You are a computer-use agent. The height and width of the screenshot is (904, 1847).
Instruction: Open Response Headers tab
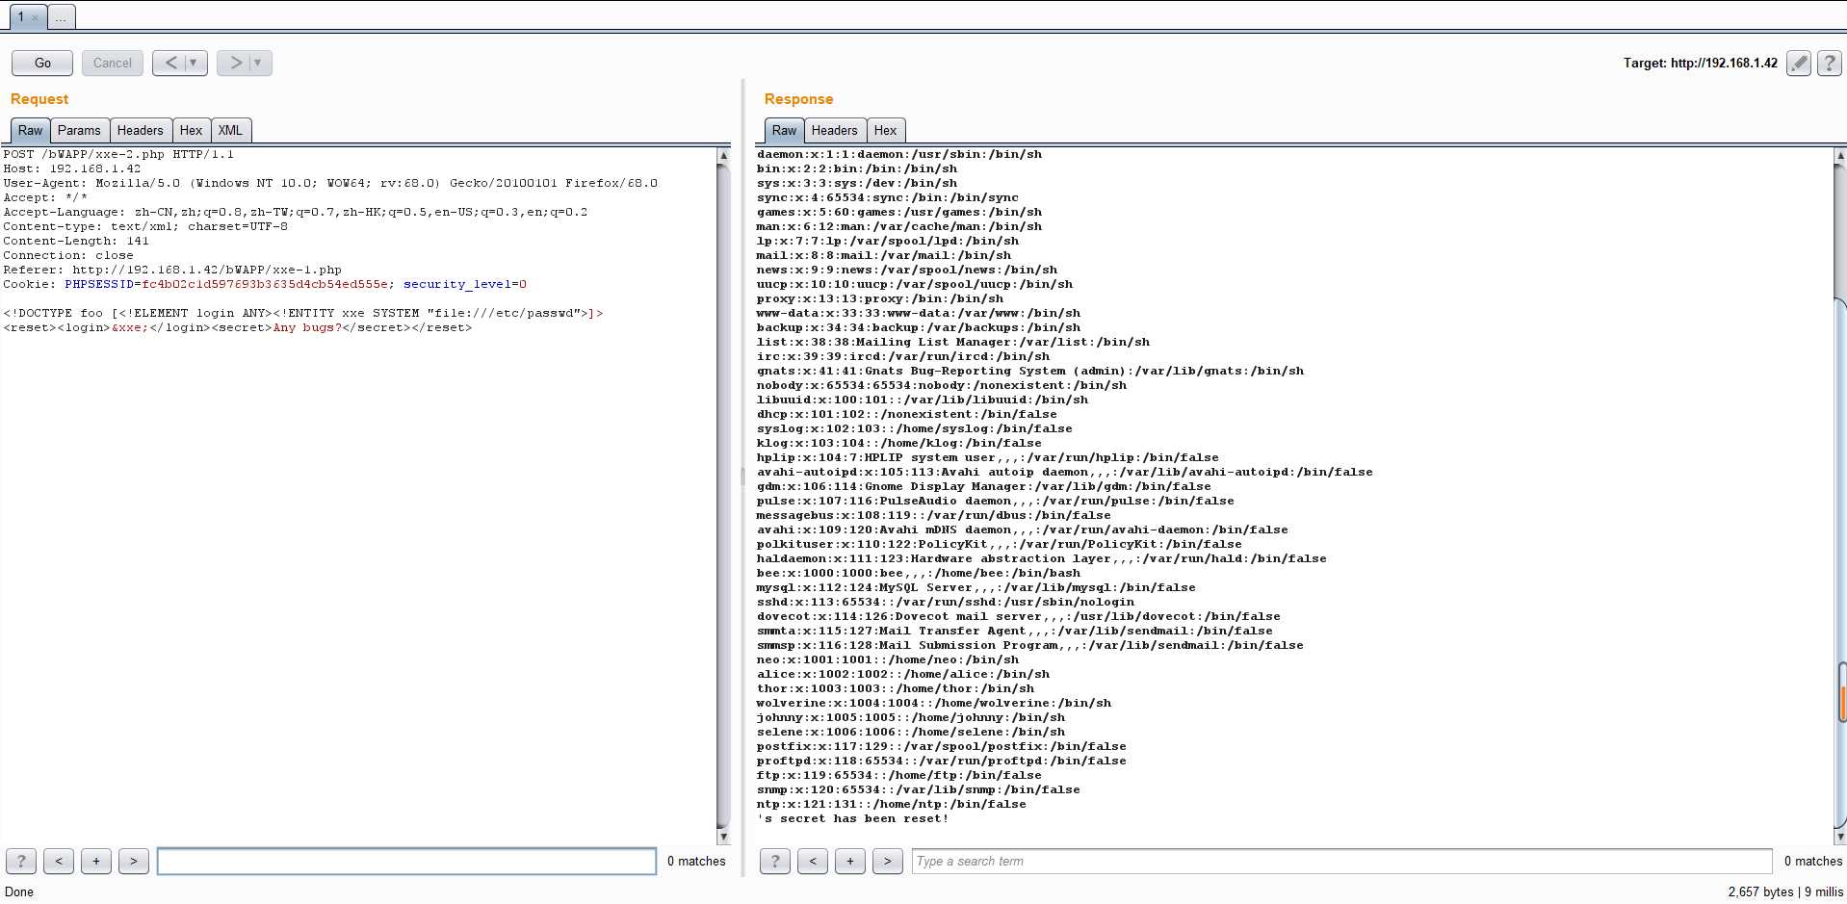tap(834, 130)
